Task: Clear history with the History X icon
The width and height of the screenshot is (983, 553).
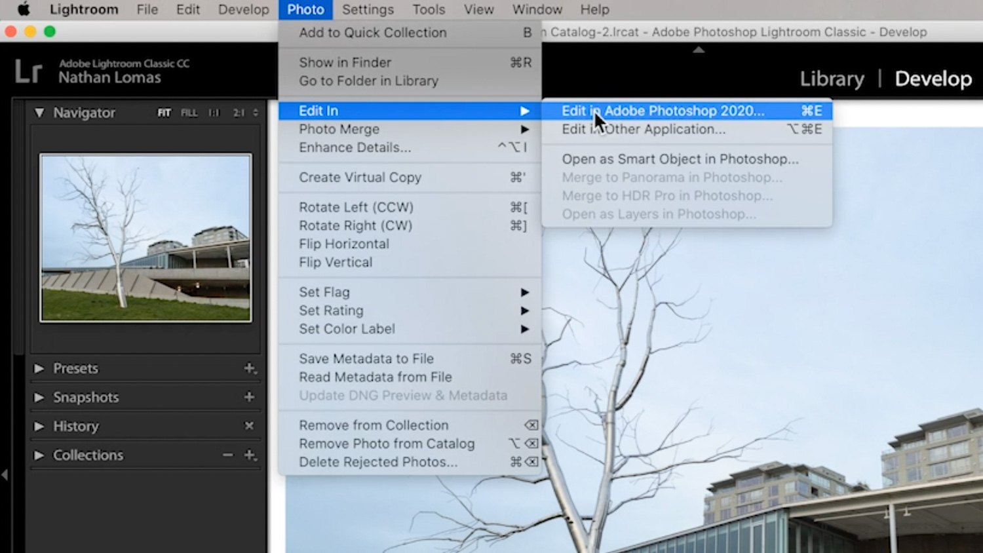Action: tap(249, 426)
